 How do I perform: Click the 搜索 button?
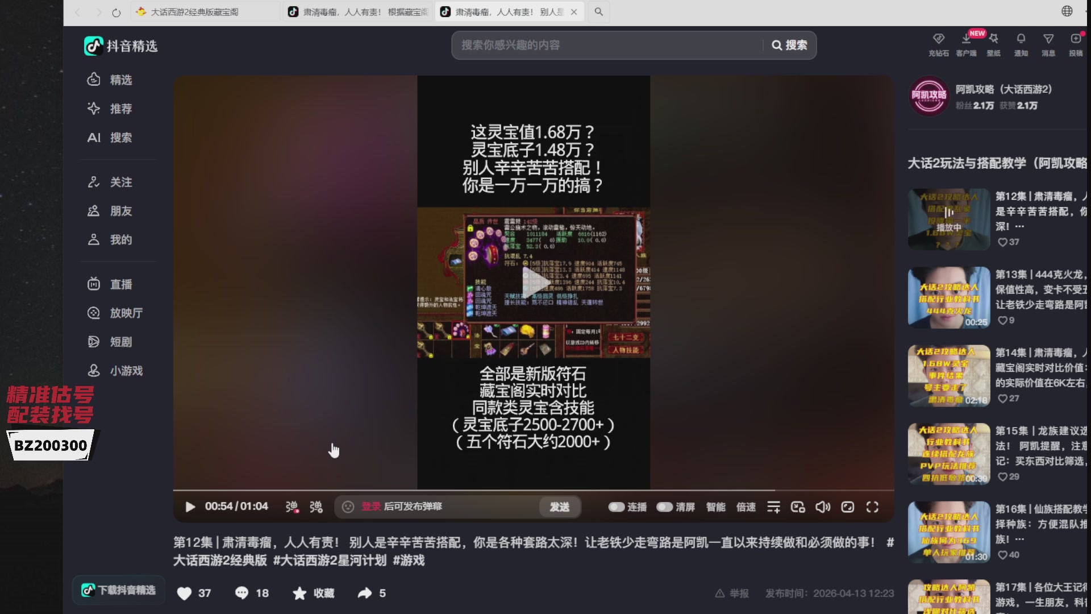(789, 45)
